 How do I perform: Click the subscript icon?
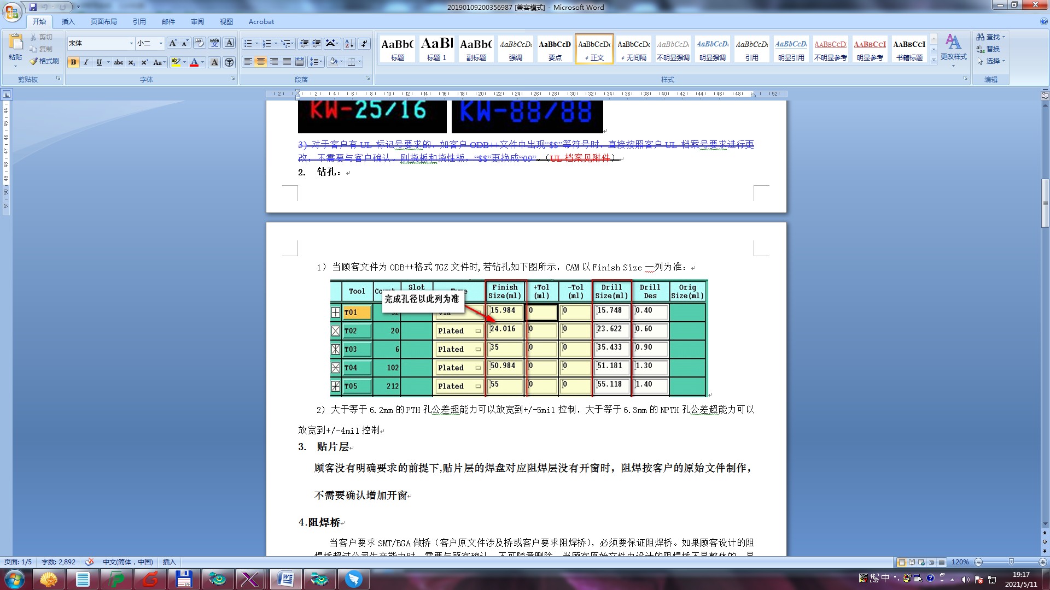[x=131, y=62]
